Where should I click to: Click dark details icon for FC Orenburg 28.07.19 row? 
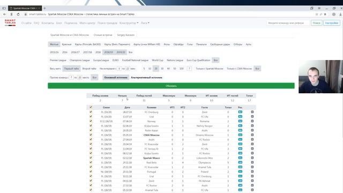(252, 112)
